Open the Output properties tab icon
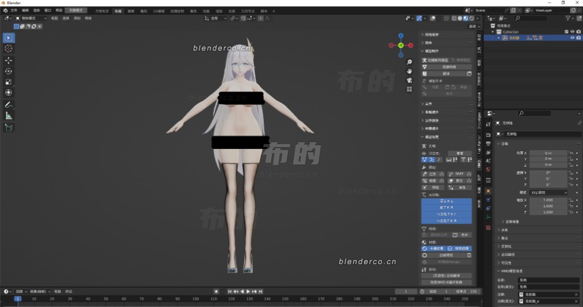This screenshot has width=583, height=307. tap(488, 144)
